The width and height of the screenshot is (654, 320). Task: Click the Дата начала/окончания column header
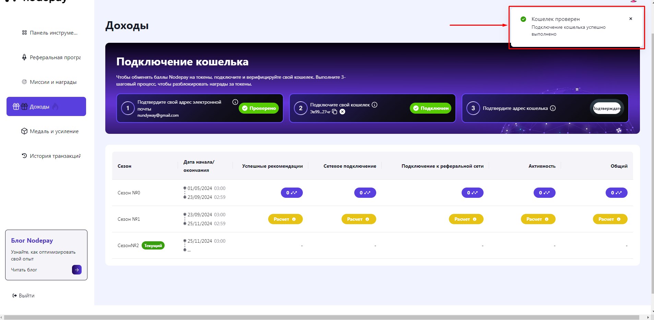199,166
